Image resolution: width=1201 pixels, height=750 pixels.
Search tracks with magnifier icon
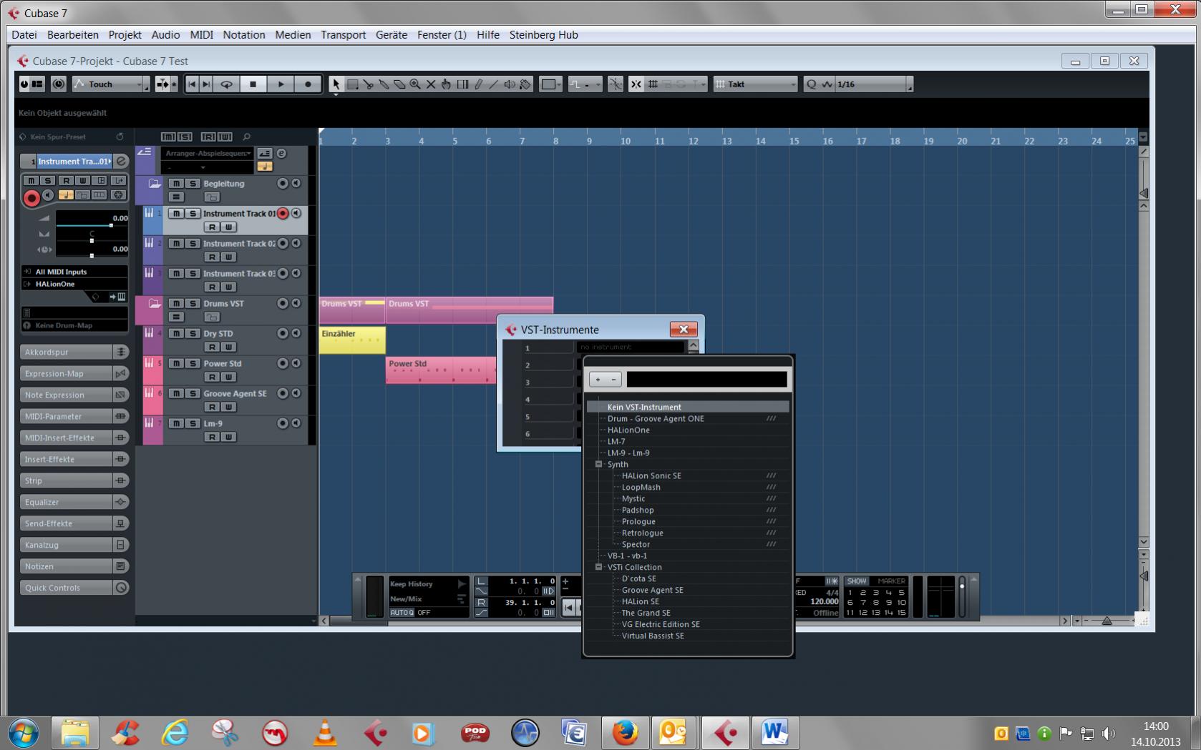246,137
